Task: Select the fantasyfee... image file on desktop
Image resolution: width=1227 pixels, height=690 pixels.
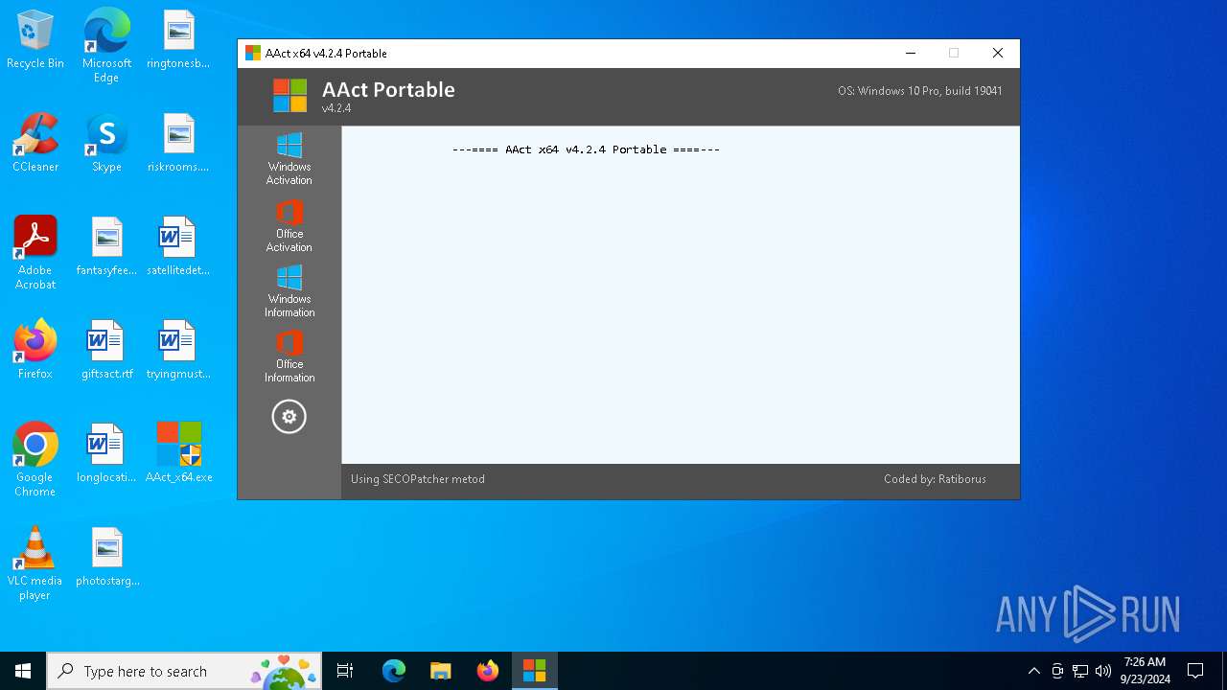Action: 106,247
